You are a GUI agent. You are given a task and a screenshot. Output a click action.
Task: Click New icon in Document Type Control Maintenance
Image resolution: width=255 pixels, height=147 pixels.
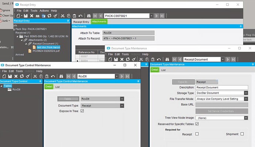tap(4, 76)
